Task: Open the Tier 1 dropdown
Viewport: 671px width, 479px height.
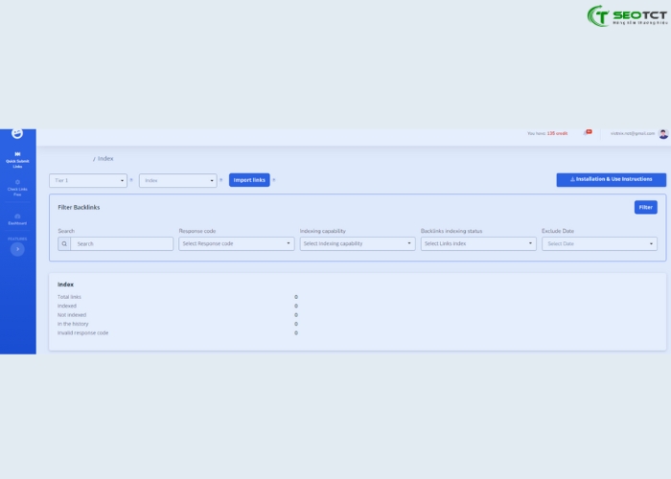Action: [x=88, y=180]
